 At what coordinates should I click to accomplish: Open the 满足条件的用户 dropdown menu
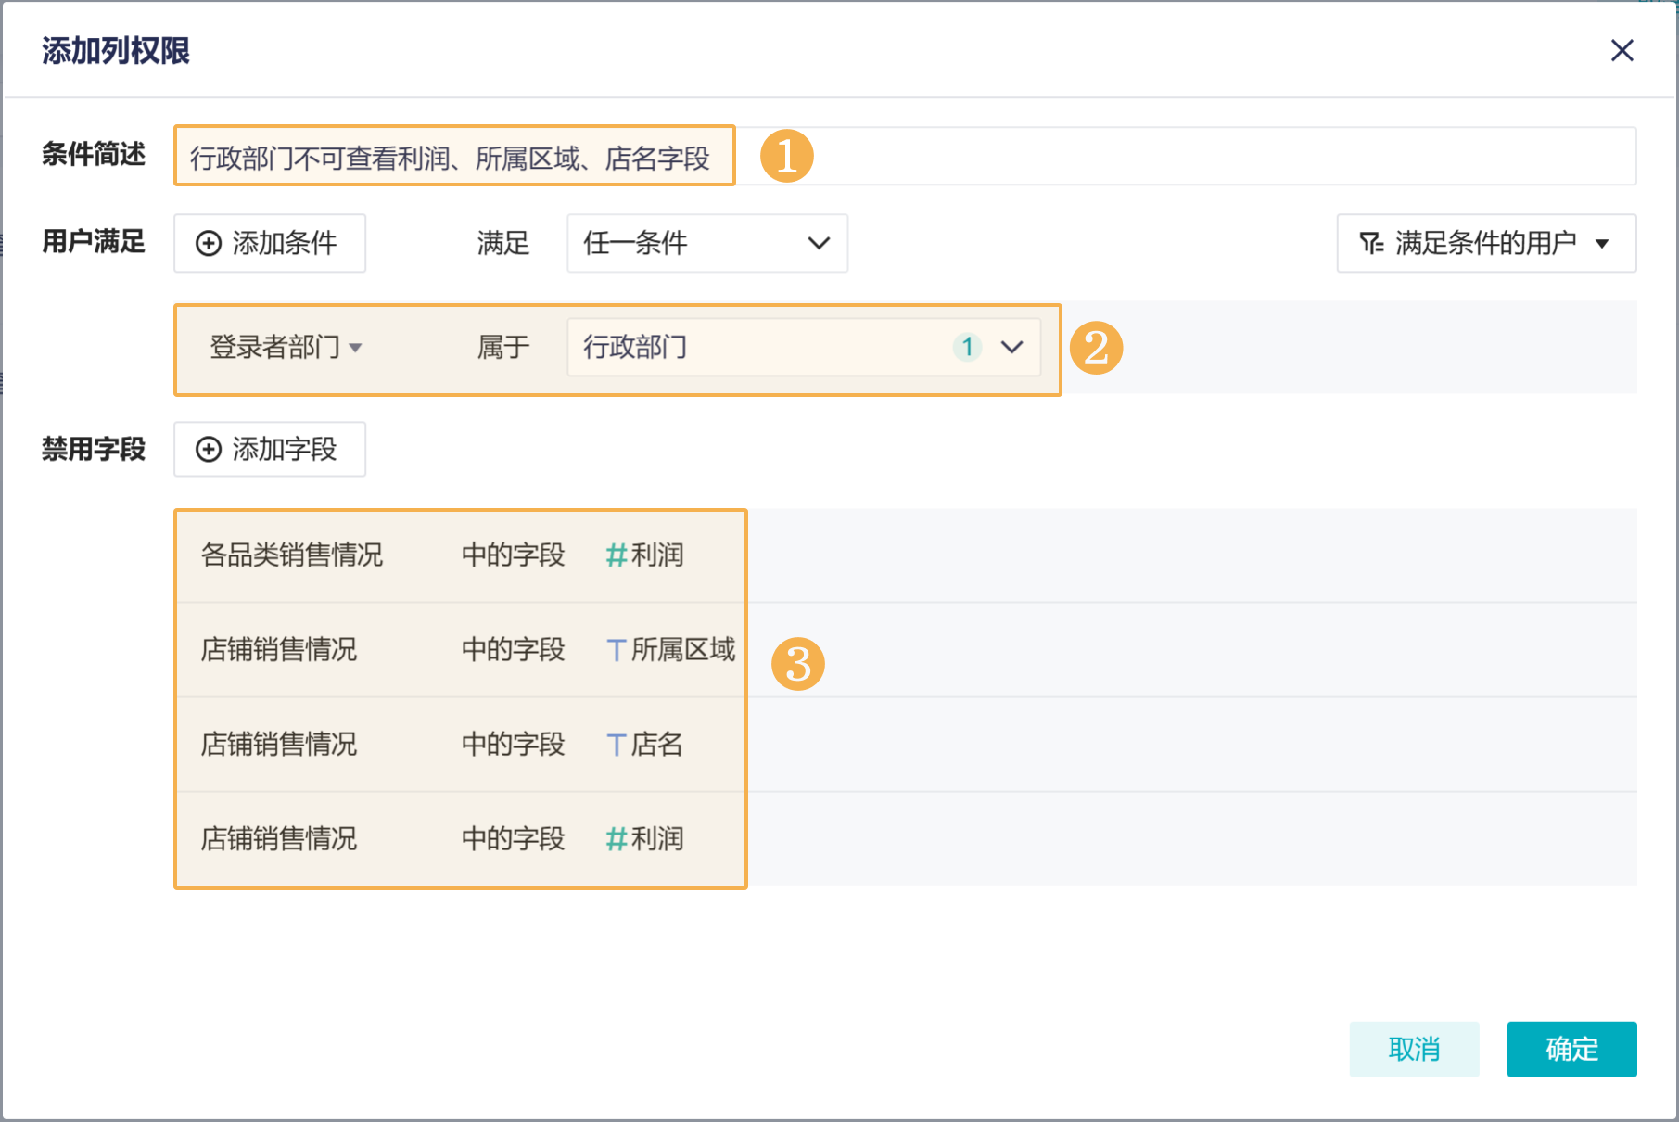[1486, 243]
